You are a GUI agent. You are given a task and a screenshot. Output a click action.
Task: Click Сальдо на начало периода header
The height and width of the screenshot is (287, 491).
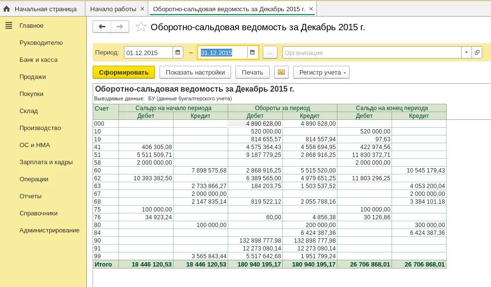[173, 108]
